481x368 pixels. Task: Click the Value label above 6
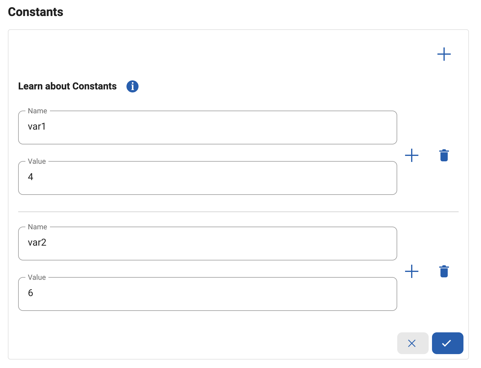37,277
